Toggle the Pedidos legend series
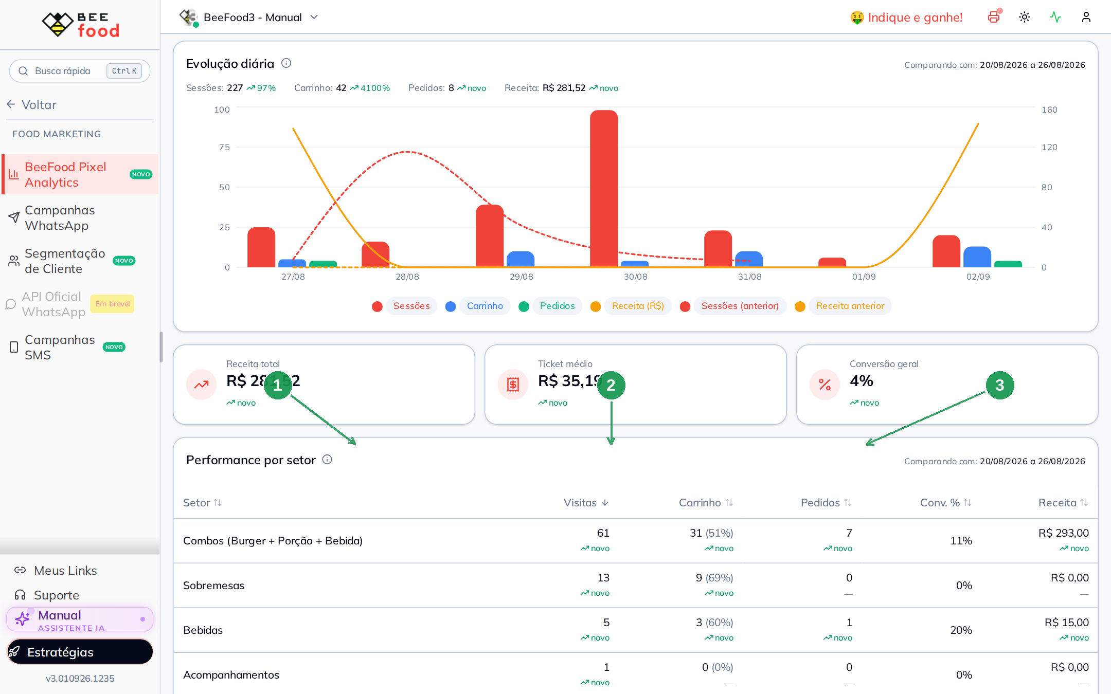1111x694 pixels. pyautogui.click(x=557, y=306)
